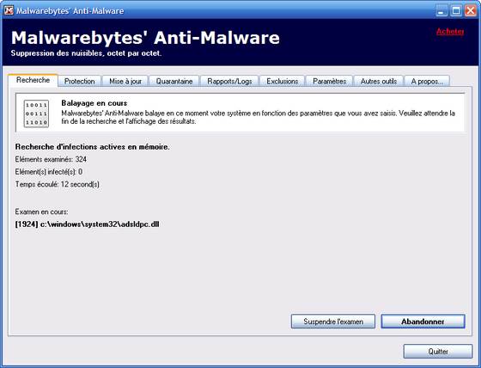Image resolution: width=481 pixels, height=368 pixels.
Task: Click the 'Balayage en cours' heading
Action: tap(94, 103)
